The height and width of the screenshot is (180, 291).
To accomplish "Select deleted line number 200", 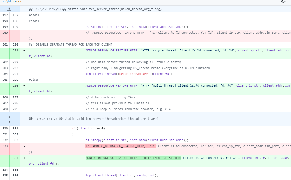I will [5, 33].
